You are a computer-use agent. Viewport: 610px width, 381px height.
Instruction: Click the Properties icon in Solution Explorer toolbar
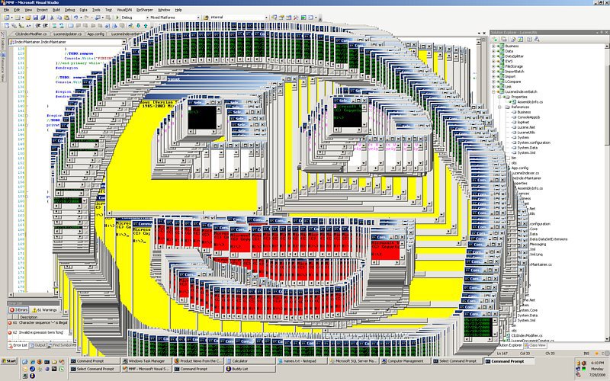tap(495, 40)
